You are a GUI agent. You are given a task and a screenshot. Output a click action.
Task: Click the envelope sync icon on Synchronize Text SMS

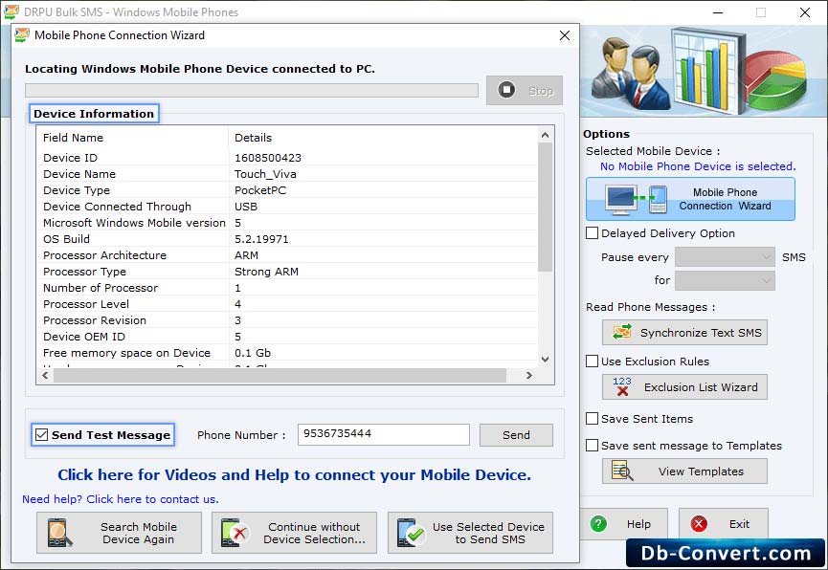(x=622, y=332)
